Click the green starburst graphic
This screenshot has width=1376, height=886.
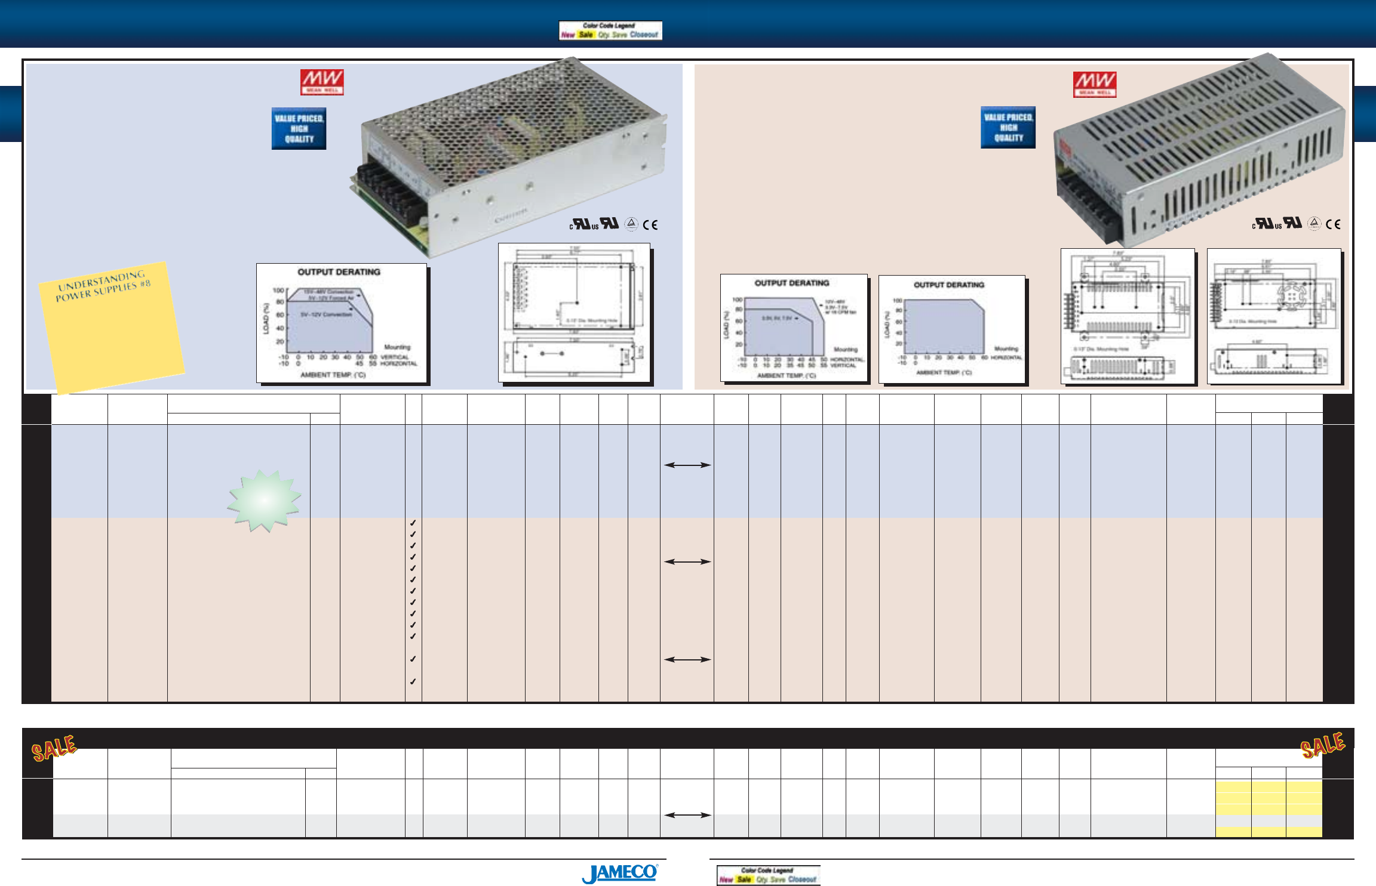tap(264, 501)
